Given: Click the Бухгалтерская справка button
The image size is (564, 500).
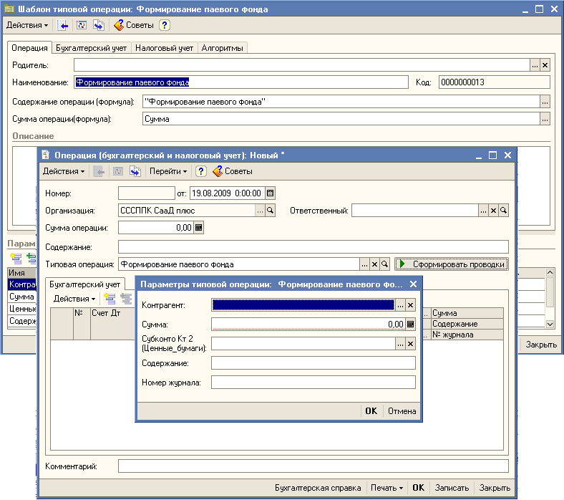Looking at the screenshot, I should 318,488.
